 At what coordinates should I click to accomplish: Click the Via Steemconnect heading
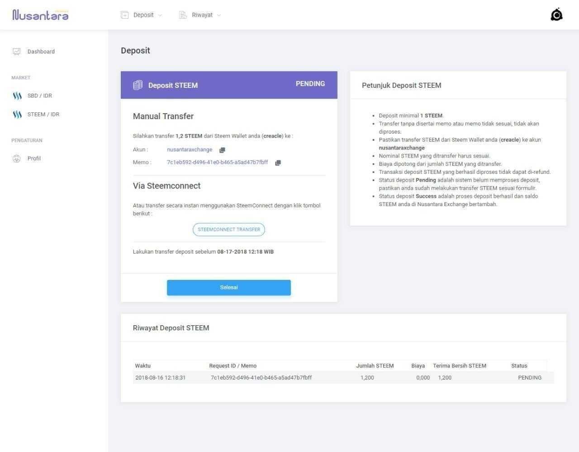[166, 186]
